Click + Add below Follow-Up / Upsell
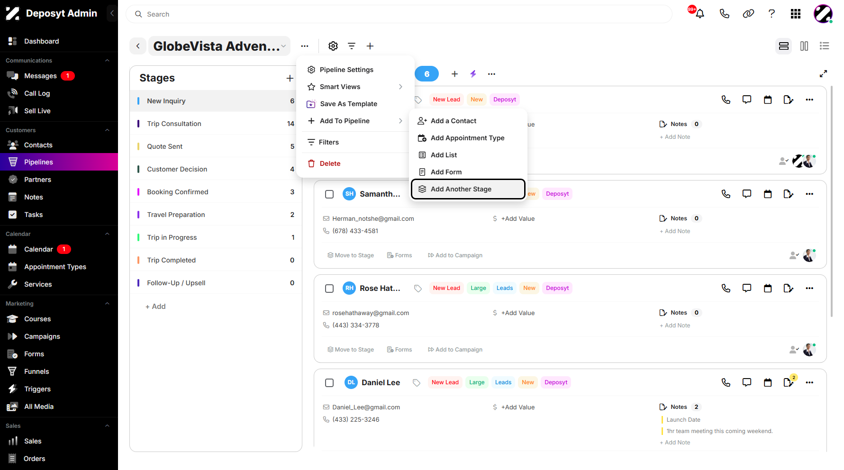The image size is (844, 470). [x=155, y=307]
